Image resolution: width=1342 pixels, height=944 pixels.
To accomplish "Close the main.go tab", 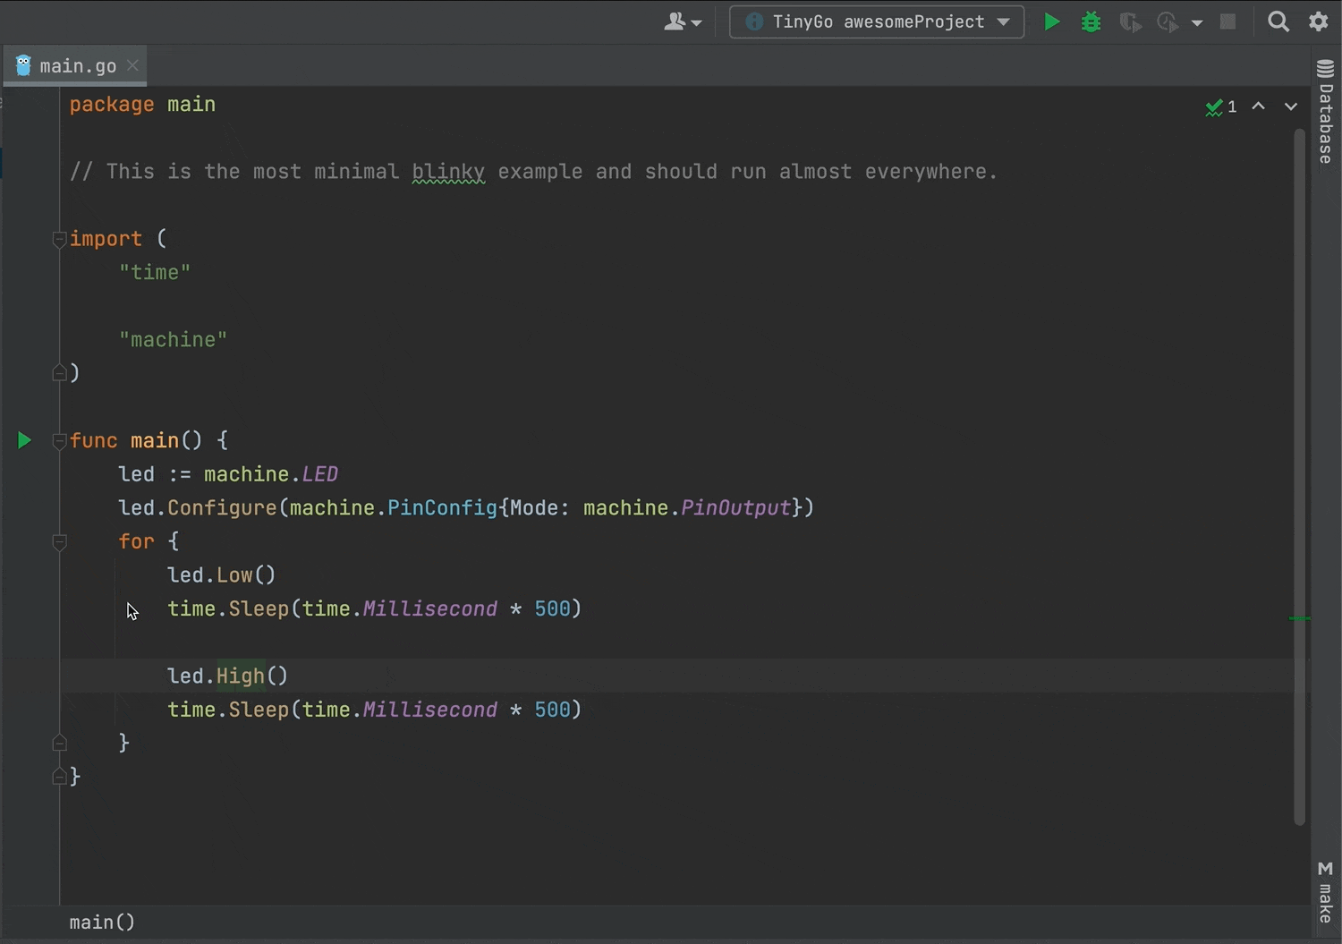I will point(132,65).
